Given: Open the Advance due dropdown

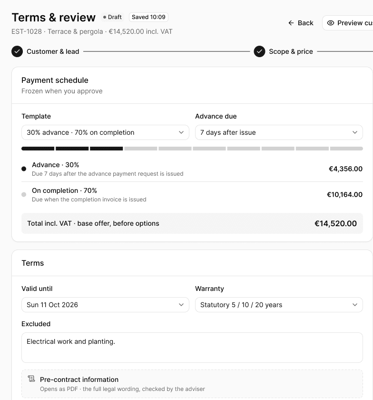Looking at the screenshot, I should point(279,132).
